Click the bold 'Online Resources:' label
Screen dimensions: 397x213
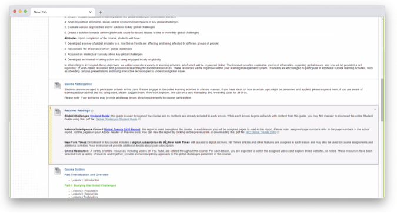pyautogui.click(x=76, y=151)
